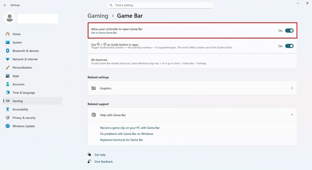This screenshot has width=312, height=170.
Task: Click the System monitor icon
Action: coord(8,42)
